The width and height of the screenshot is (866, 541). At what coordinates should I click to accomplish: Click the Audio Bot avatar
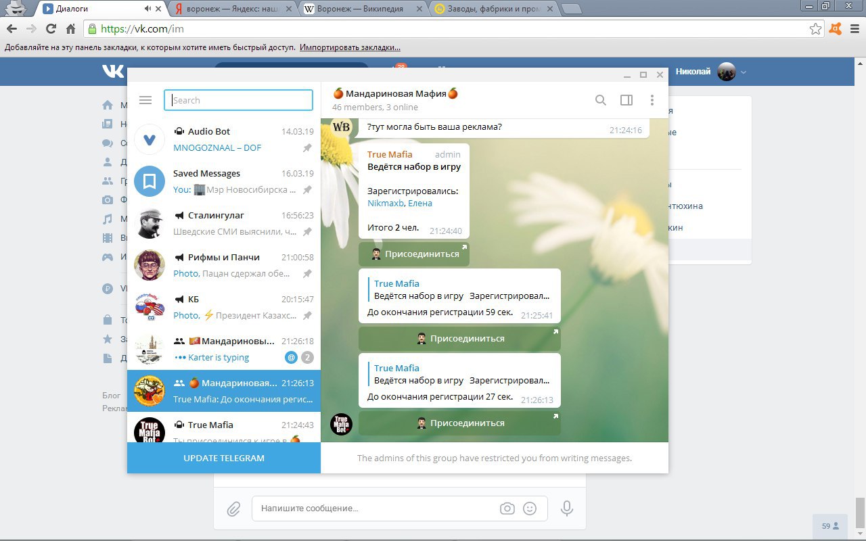(x=150, y=139)
